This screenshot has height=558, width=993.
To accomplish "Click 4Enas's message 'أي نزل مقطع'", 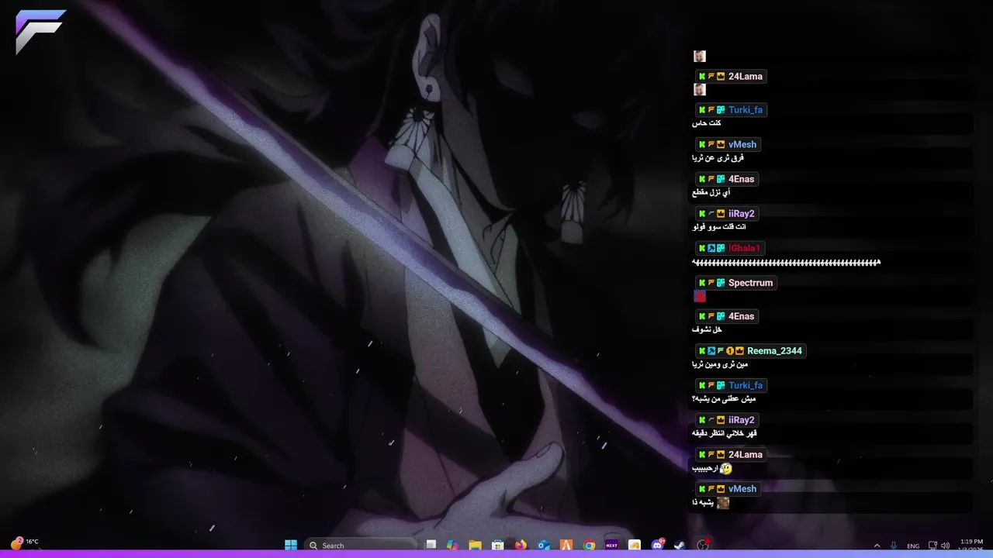I will (x=711, y=192).
